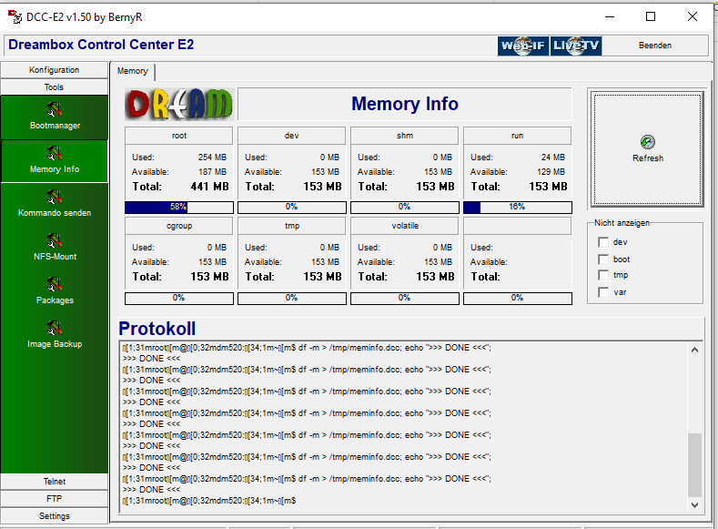Select the Memory Info sidebar icon

coord(55,154)
